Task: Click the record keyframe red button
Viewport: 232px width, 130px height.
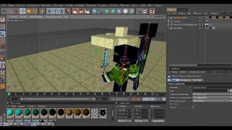Action: (133, 99)
